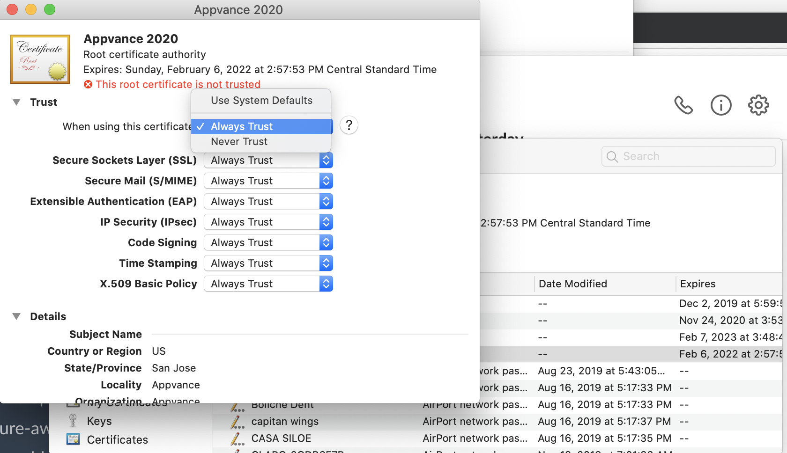Click the State/Province value 'San Jose'

click(x=174, y=368)
